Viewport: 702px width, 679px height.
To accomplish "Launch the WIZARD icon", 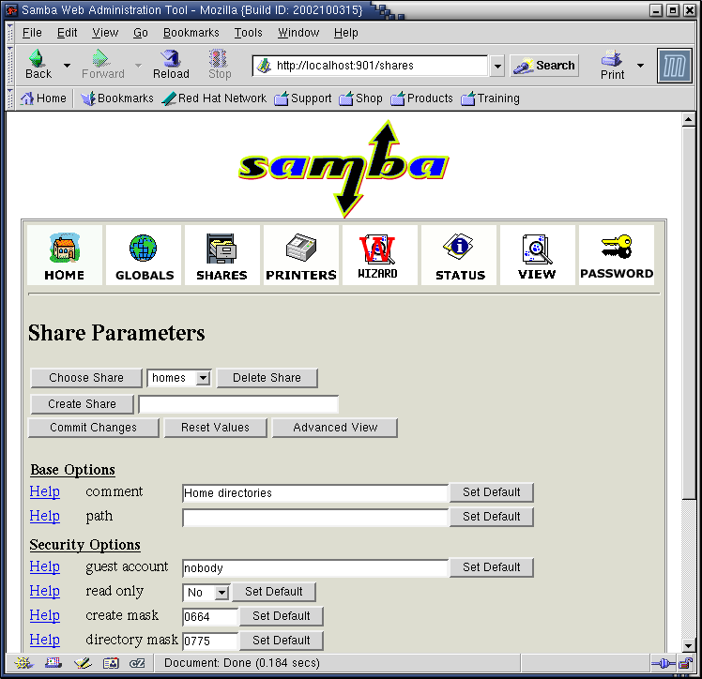I will [x=380, y=255].
